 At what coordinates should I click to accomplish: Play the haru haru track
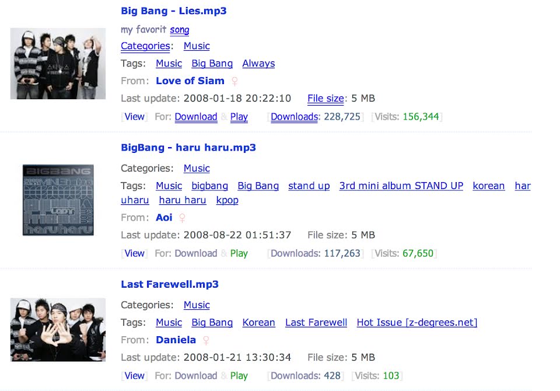239,253
